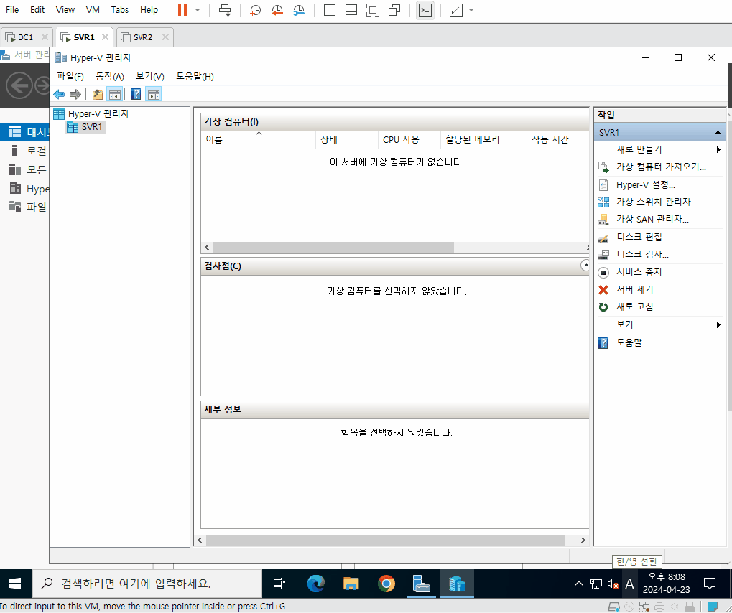Click the 디스크 검사 icon
Viewport: 732px width, 613px height.
click(x=603, y=254)
